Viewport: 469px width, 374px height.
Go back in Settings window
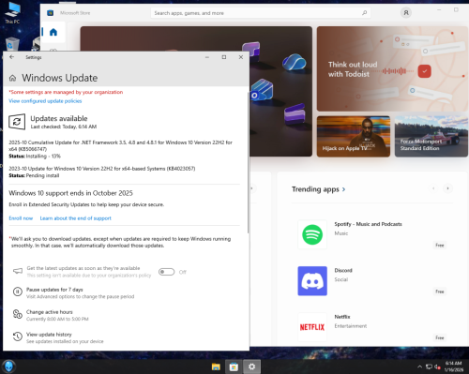coord(12,57)
